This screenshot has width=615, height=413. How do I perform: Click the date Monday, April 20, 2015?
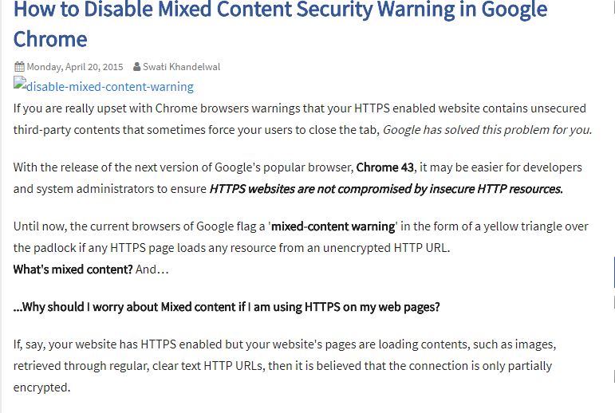[75, 67]
